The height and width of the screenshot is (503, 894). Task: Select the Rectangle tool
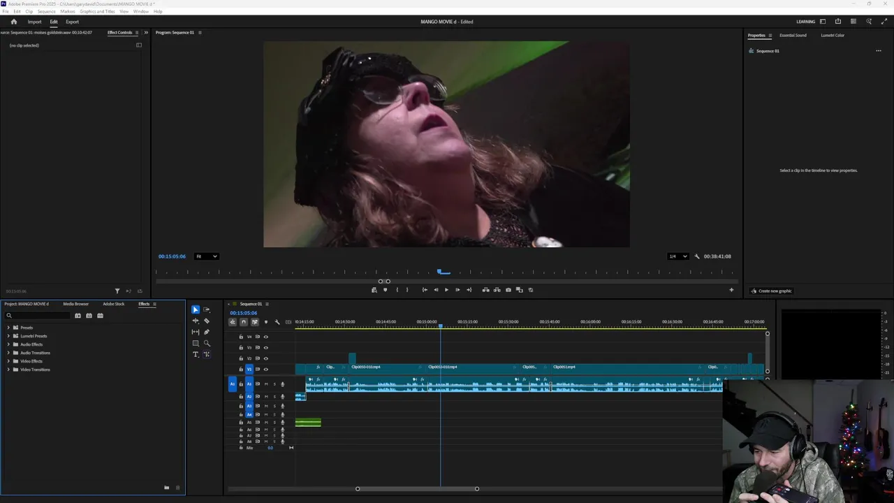(196, 343)
